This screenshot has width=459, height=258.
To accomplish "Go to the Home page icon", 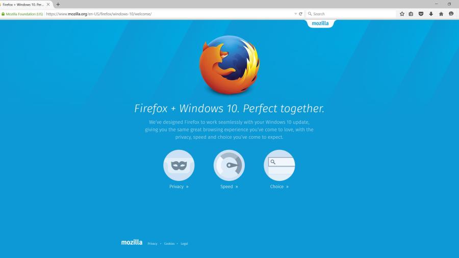I will [x=441, y=14].
